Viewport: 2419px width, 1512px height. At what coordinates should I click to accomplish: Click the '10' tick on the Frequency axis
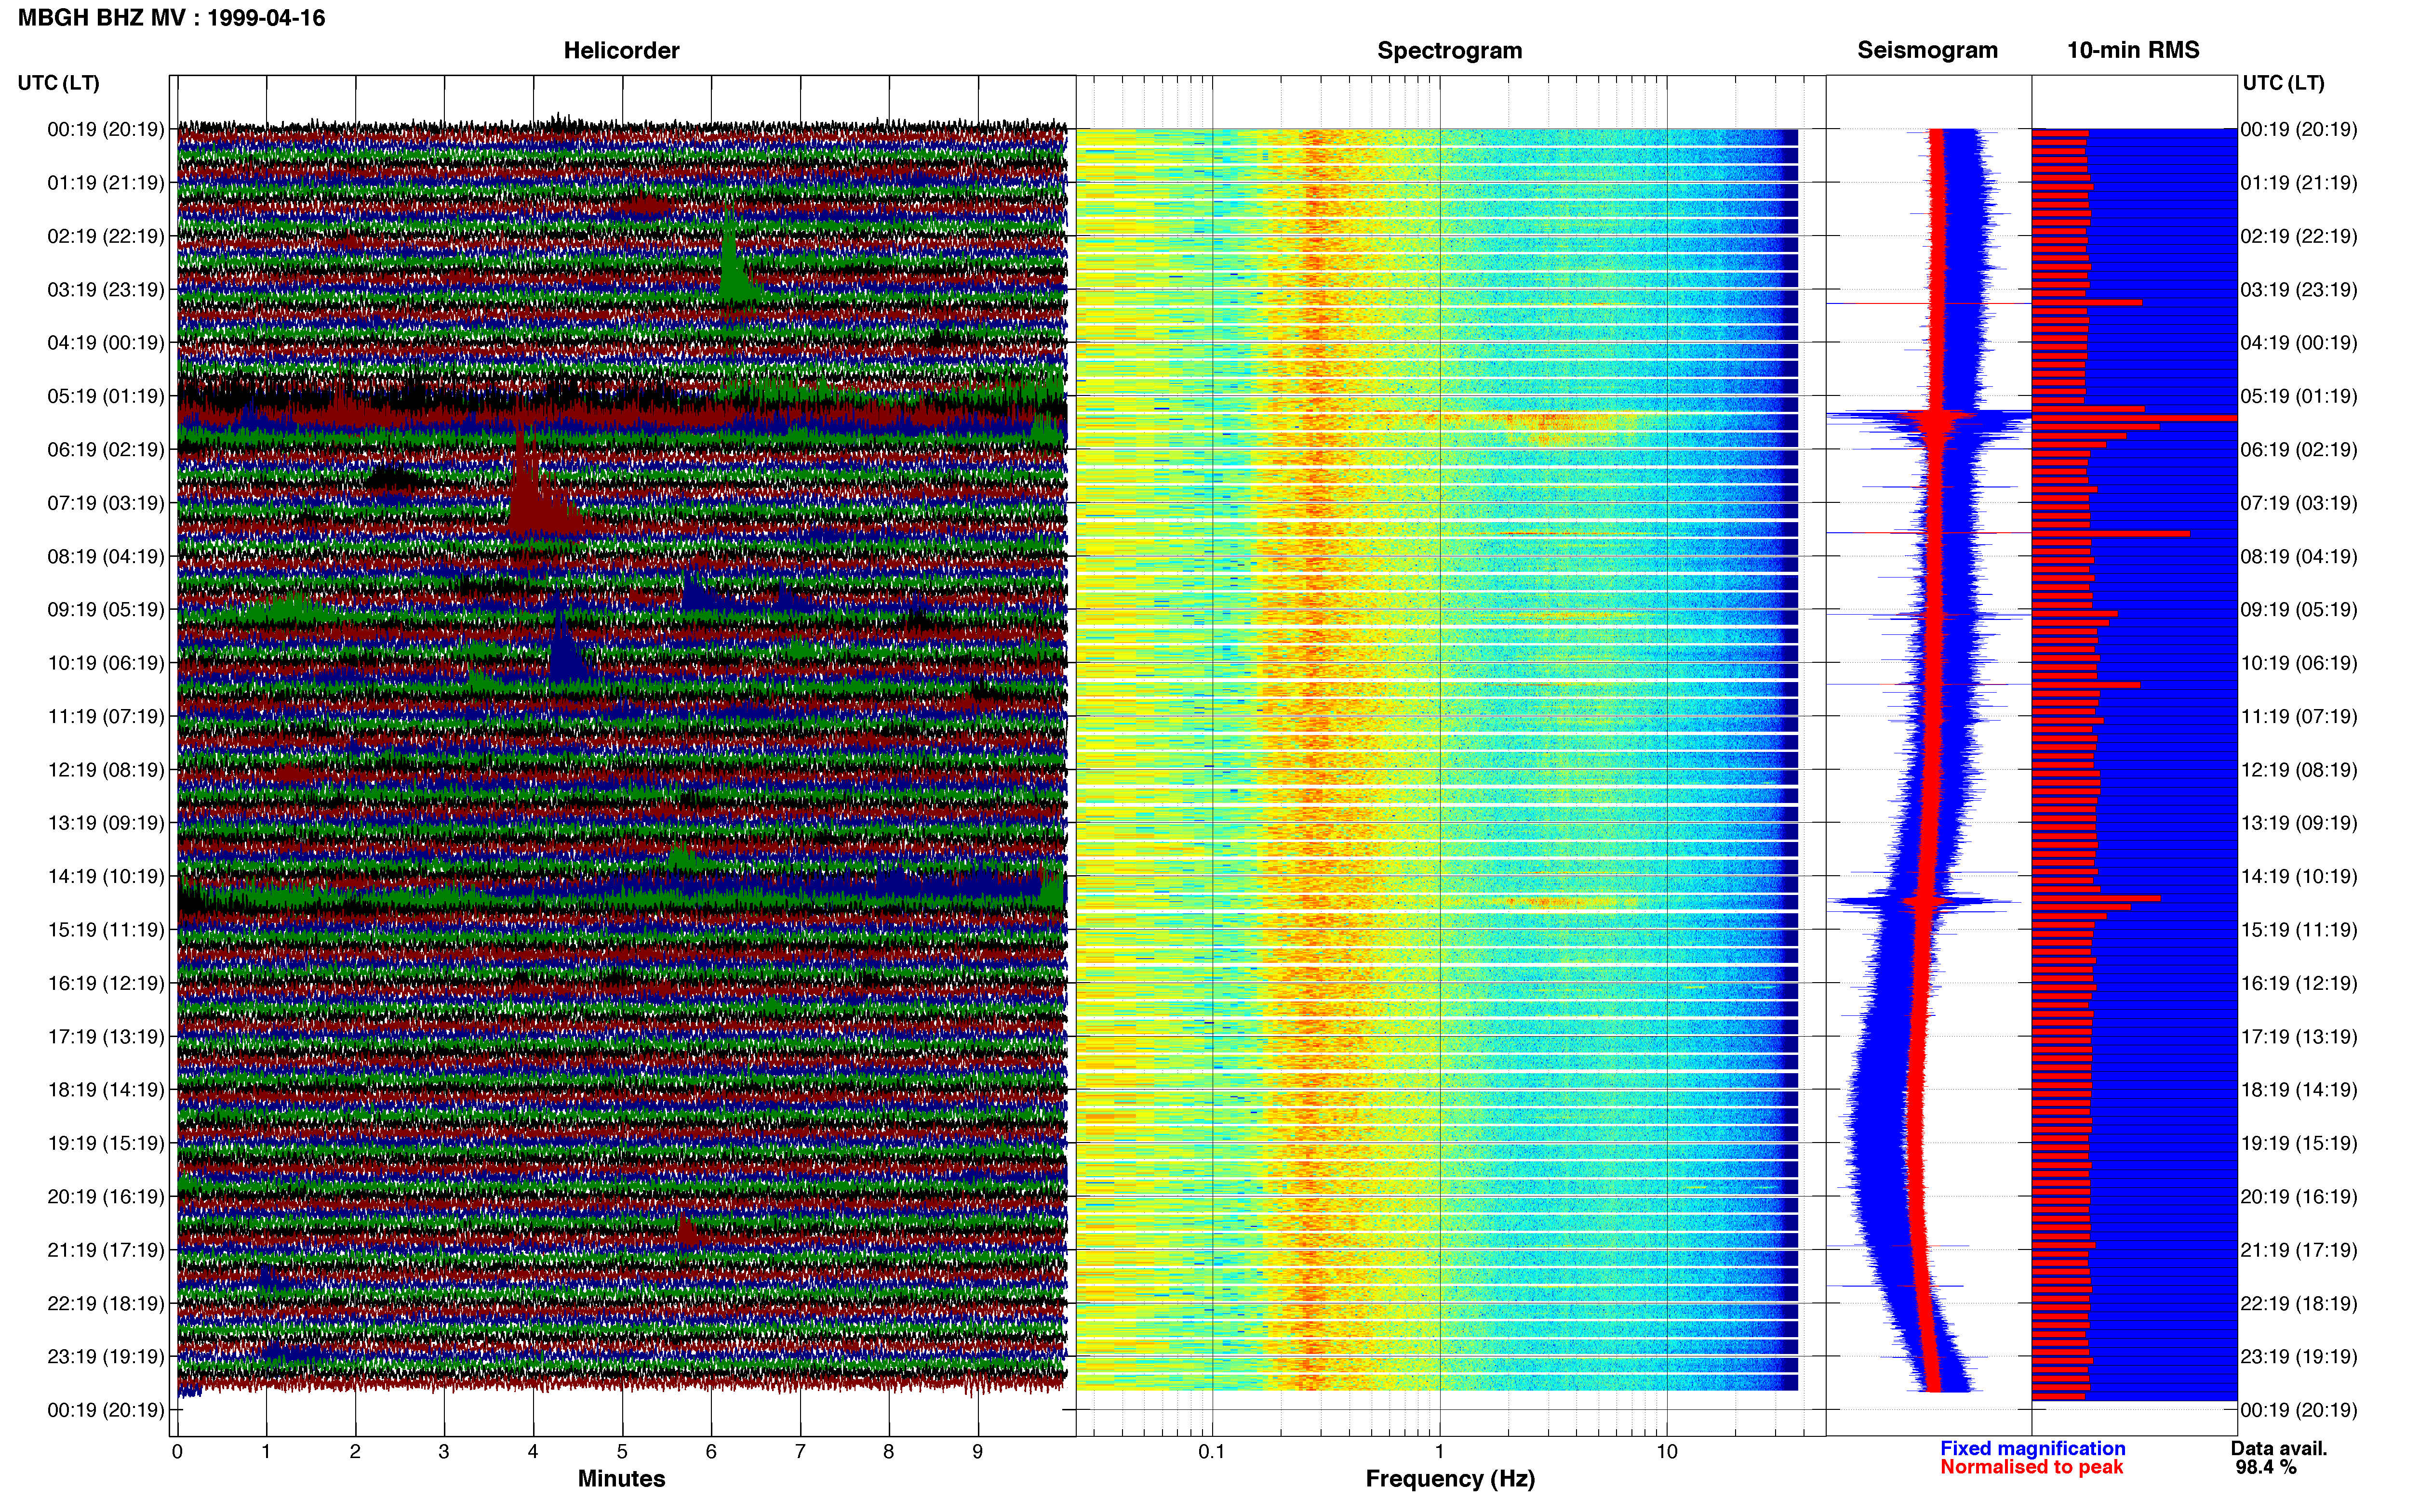(1667, 1451)
